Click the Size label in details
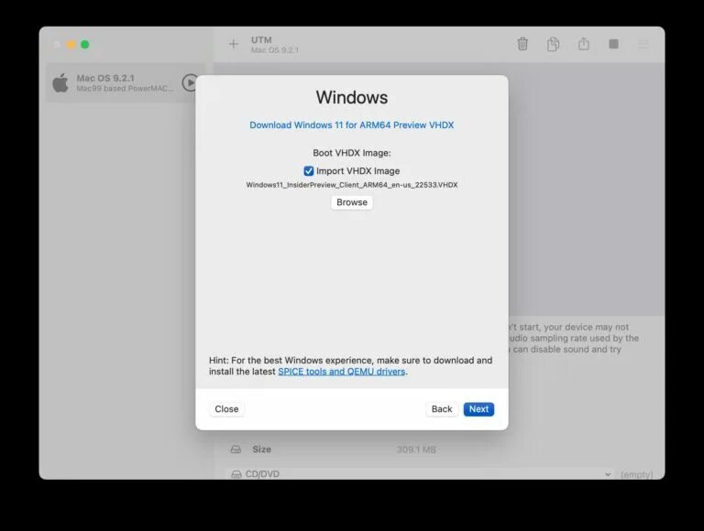This screenshot has height=531, width=704. [262, 450]
